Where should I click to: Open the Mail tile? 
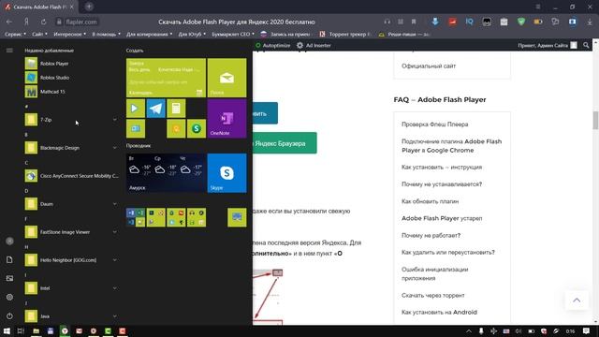tap(226, 78)
